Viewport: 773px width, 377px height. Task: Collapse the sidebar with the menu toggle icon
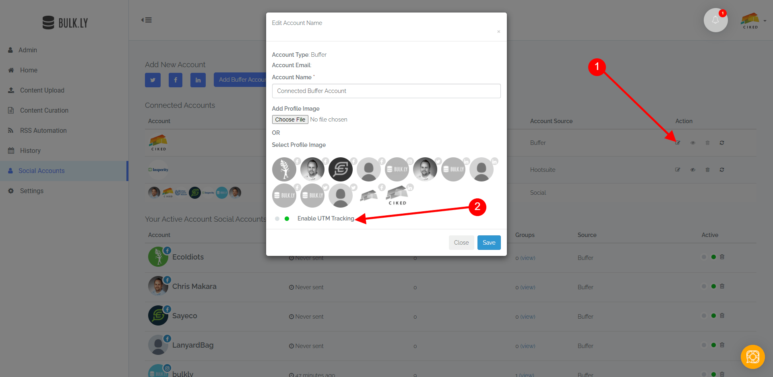pos(147,20)
